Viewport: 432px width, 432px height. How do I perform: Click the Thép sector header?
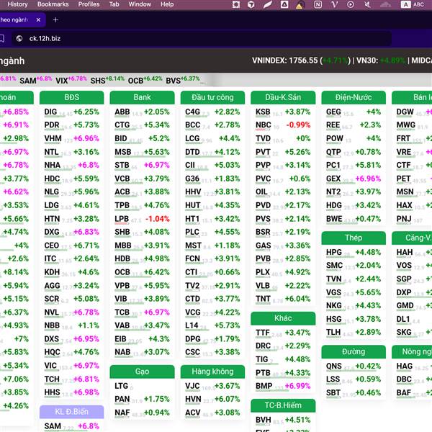point(354,238)
